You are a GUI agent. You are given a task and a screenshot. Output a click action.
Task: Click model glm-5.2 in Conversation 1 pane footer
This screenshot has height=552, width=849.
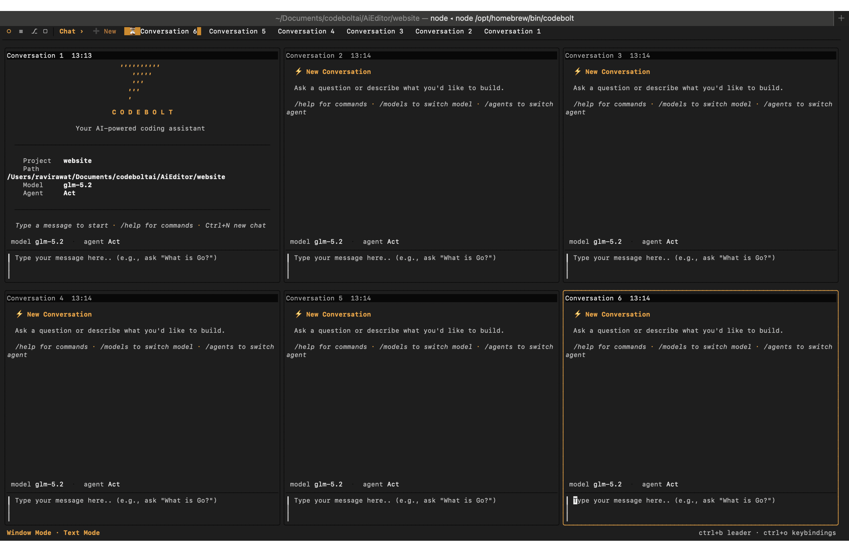37,242
